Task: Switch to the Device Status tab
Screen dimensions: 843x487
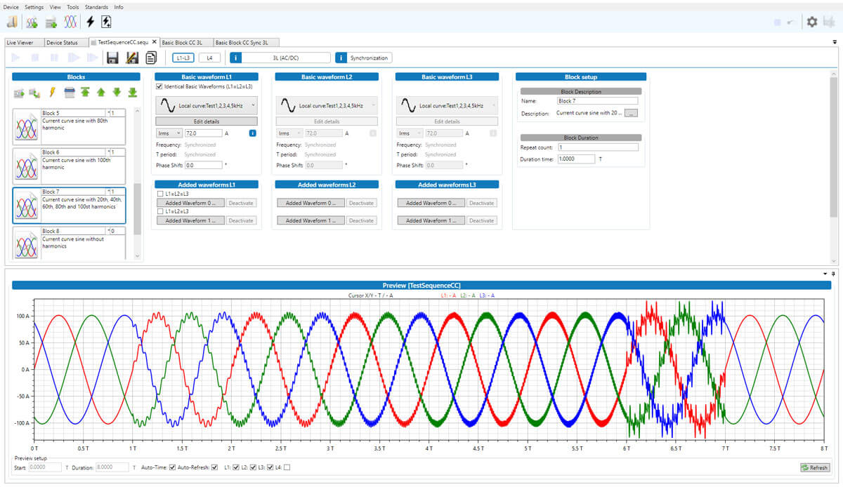Action: point(62,43)
